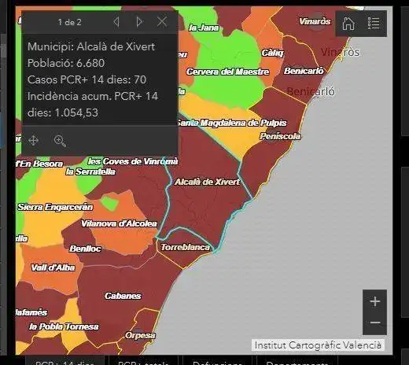Image resolution: width=409 pixels, height=365 pixels.
Task: Select Cervera del Maestre municipality label
Action: tap(227, 72)
